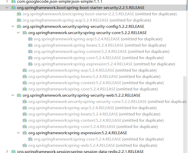Click the library icon of spring-session-data-redis
The height and width of the screenshot is (153, 188).
pos(14,151)
